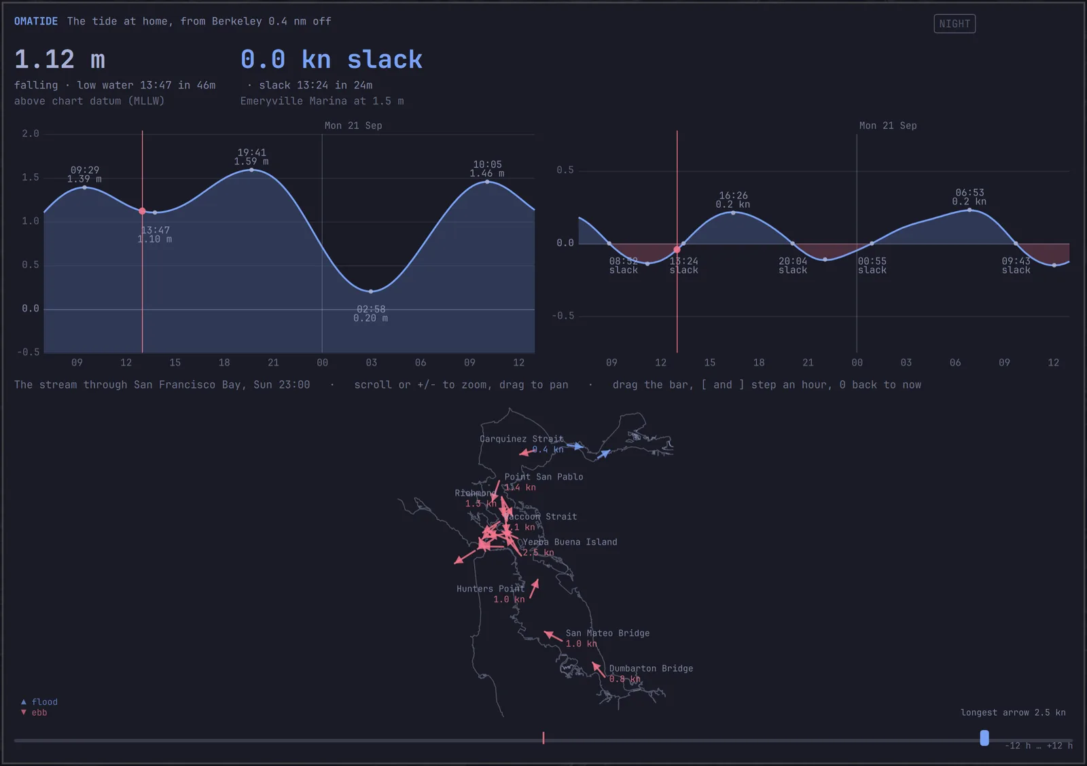This screenshot has height=766, width=1087.
Task: Click the red now marker on slider
Action: click(x=543, y=737)
